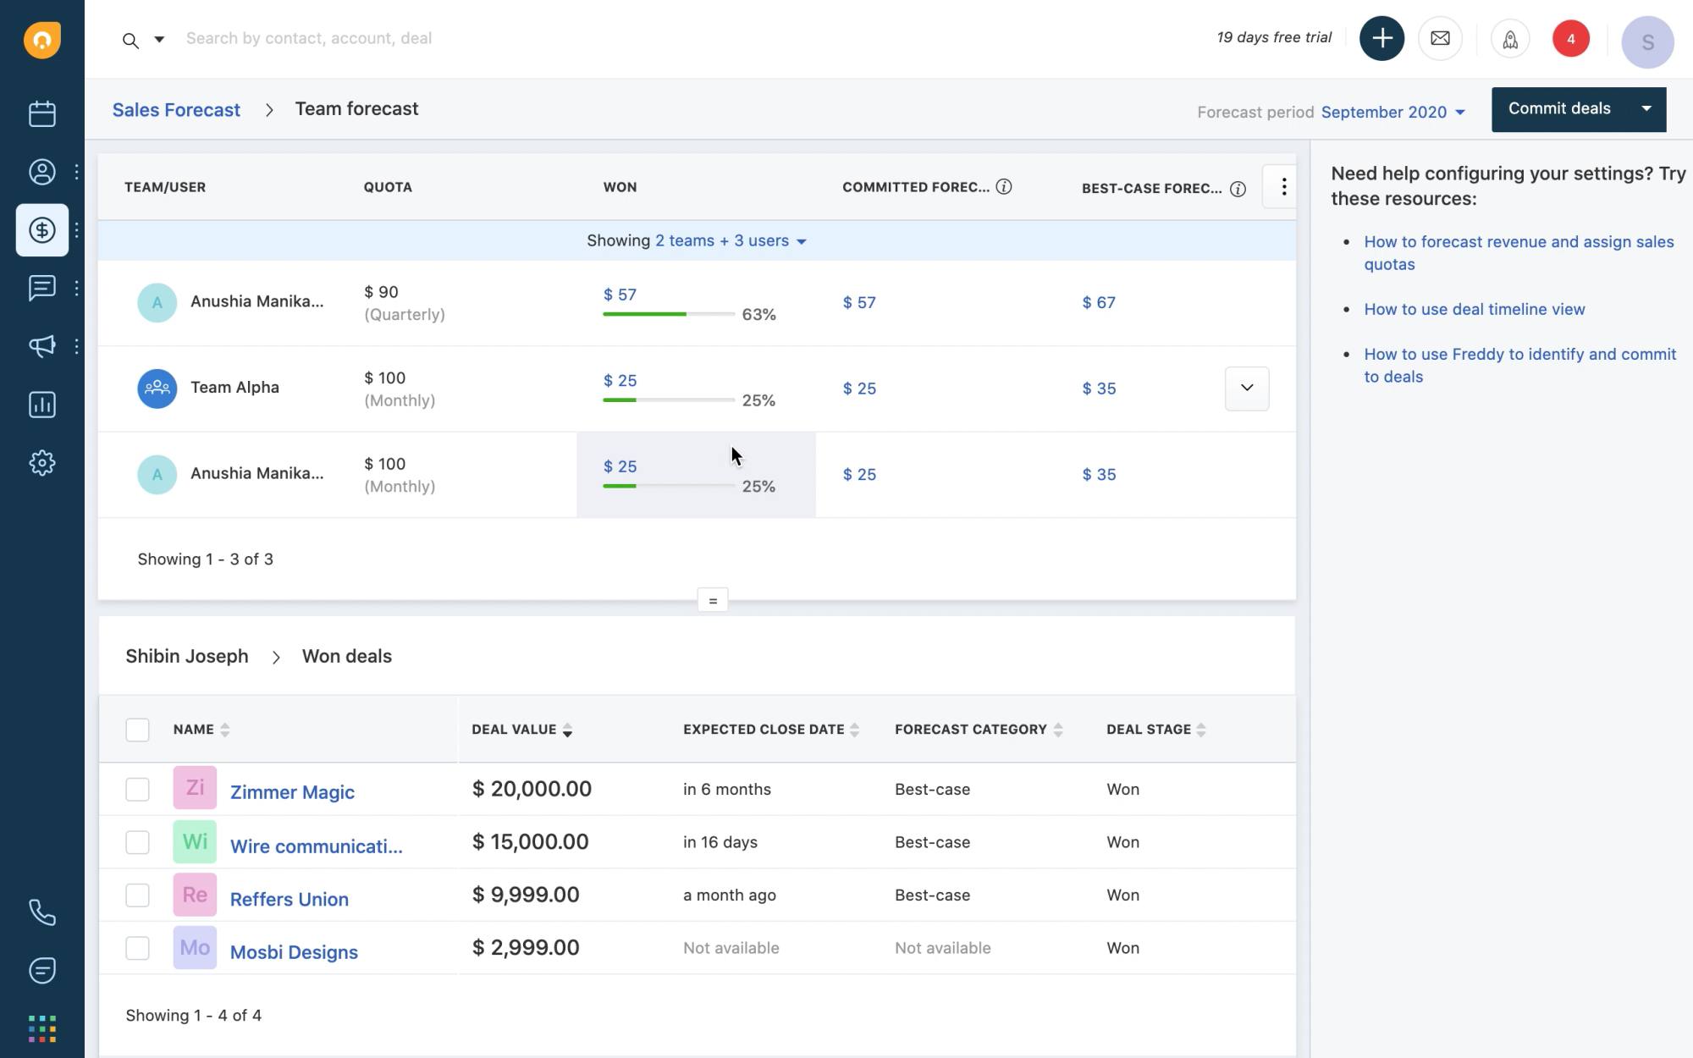1693x1058 pixels.
Task: Open the Campaigns megaphone icon
Action: click(41, 345)
